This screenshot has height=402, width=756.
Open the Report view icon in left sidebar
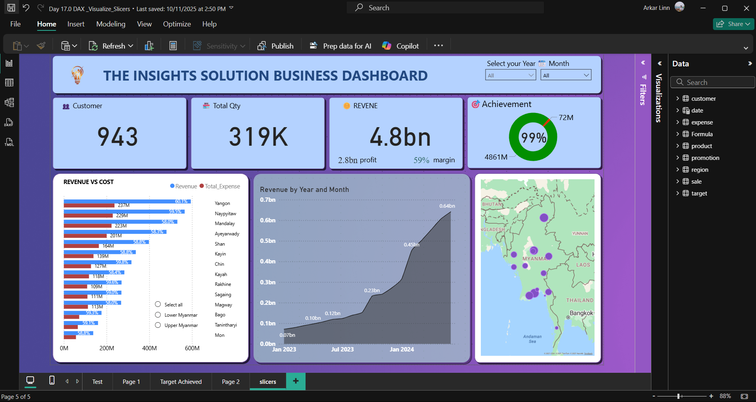tap(9, 63)
